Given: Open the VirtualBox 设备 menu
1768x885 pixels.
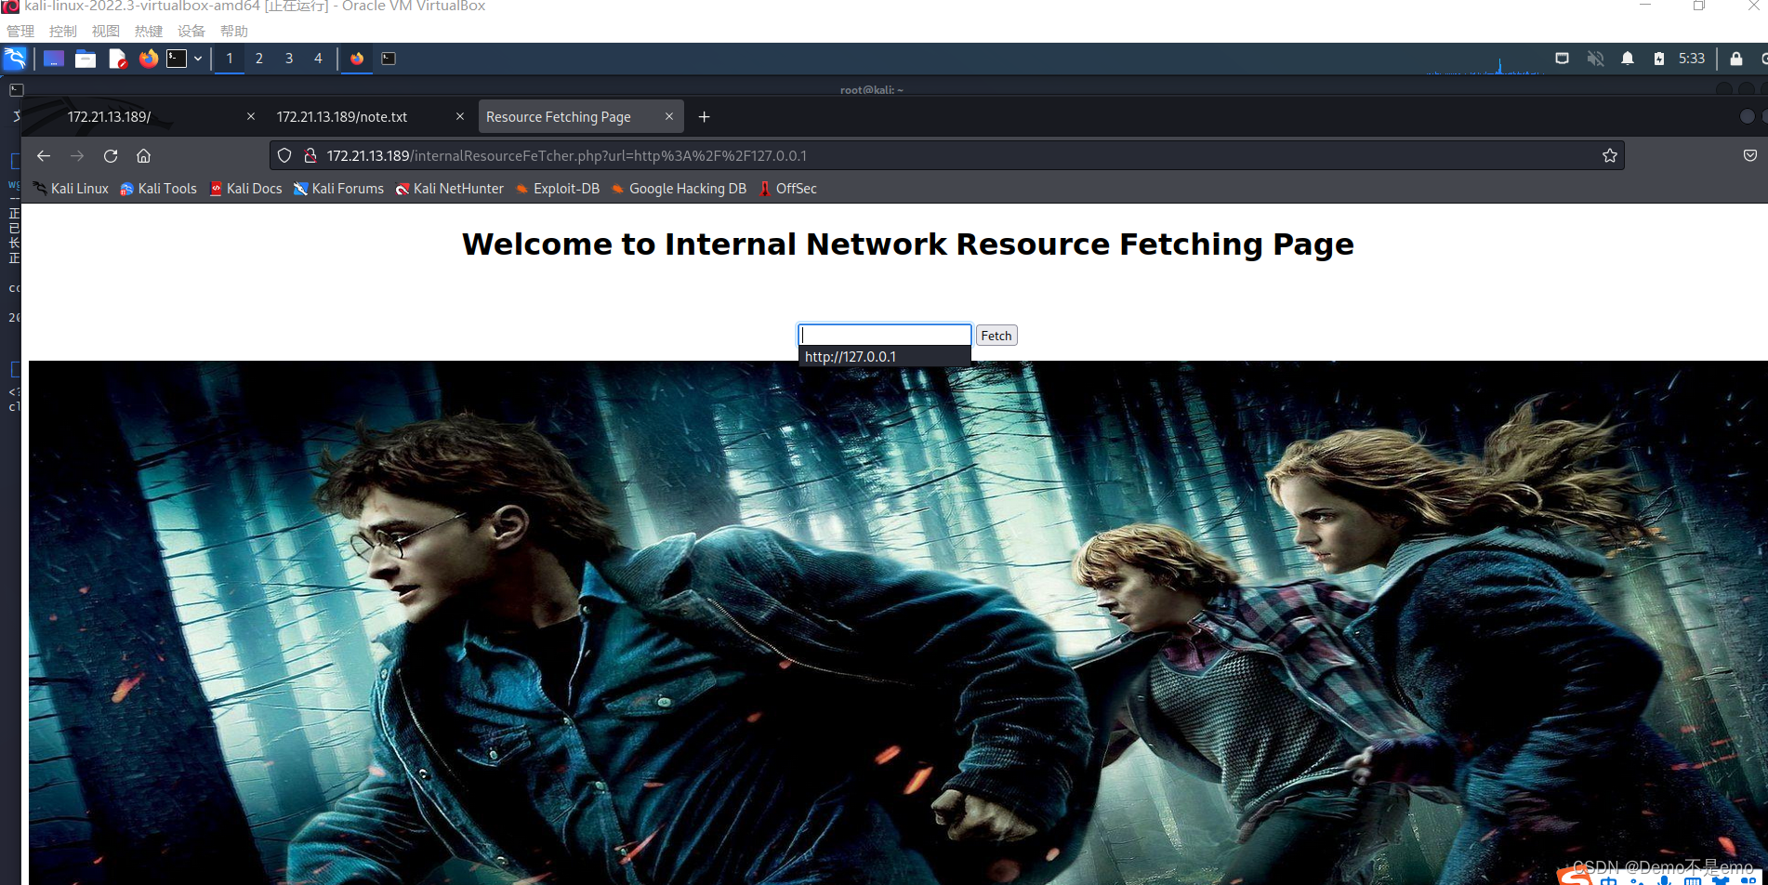Looking at the screenshot, I should click(x=191, y=31).
